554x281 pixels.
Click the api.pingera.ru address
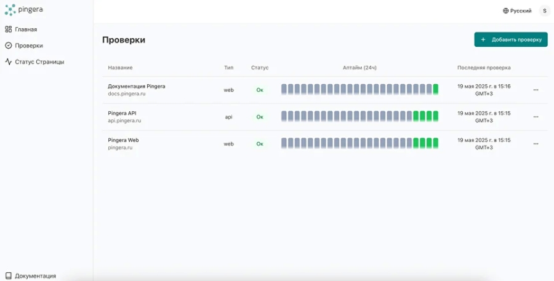tap(124, 121)
